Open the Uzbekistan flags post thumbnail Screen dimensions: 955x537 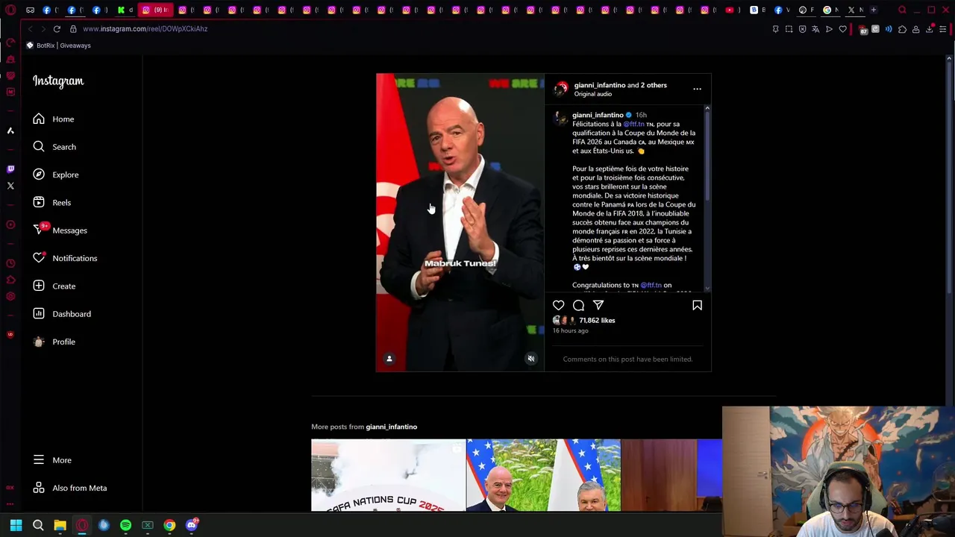tap(543, 475)
